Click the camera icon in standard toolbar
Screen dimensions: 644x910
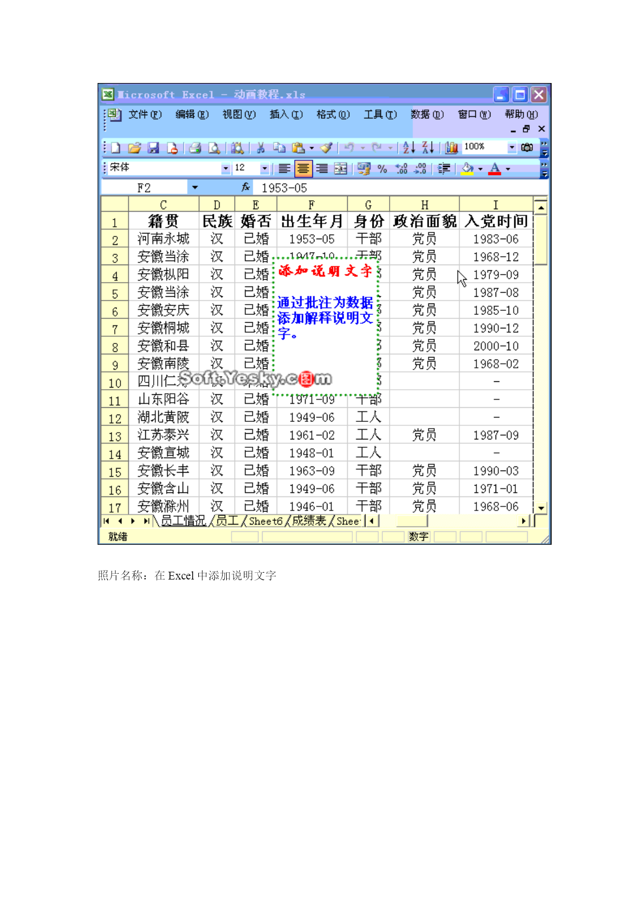527,147
